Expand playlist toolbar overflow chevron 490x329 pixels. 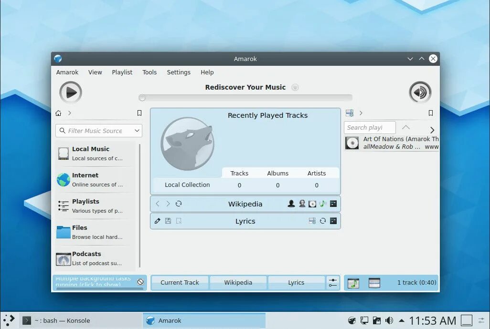click(432, 130)
